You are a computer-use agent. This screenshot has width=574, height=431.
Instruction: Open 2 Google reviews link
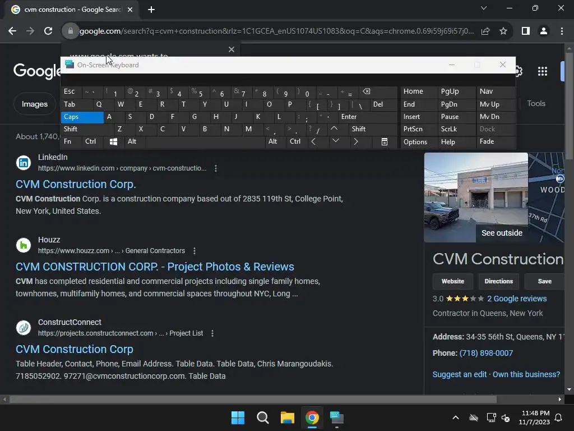pos(516,299)
